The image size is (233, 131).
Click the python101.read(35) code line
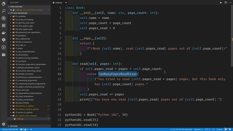tap(82, 120)
